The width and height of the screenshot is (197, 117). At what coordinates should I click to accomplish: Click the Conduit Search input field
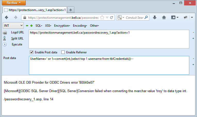(x=135, y=18)
